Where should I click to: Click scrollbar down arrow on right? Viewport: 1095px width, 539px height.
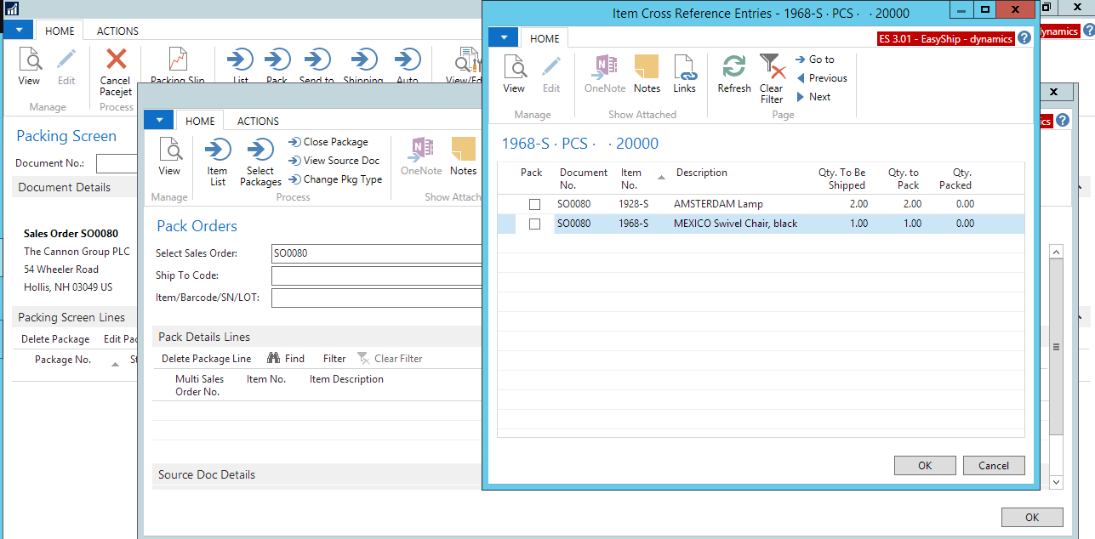coord(1056,482)
